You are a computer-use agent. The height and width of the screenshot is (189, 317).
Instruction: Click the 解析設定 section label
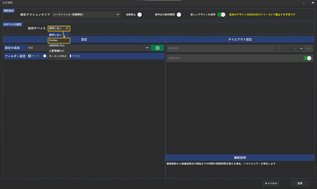[x=9, y=11]
